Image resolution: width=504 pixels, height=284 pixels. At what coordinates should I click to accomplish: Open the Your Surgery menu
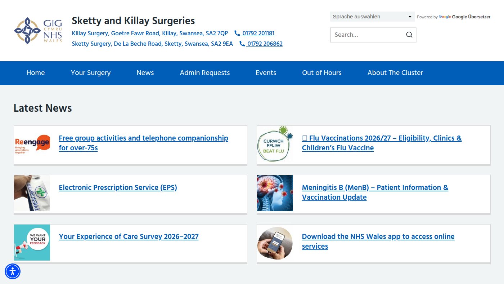(91, 73)
